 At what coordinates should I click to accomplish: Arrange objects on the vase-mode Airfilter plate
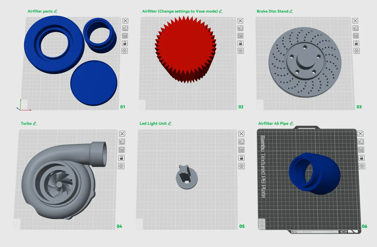[240, 28]
